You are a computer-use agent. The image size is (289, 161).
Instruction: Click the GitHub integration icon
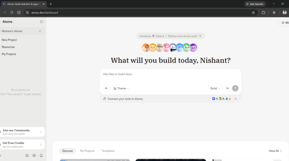click(x=220, y=99)
